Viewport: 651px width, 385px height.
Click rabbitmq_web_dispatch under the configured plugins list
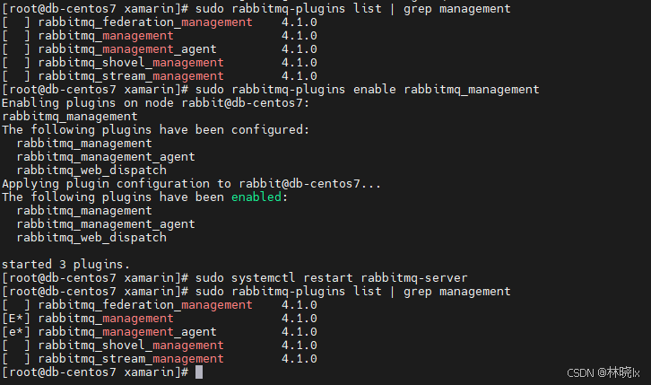point(91,170)
